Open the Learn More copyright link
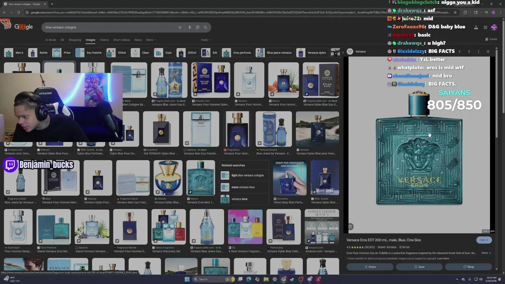The image size is (505, 284). click(443, 259)
